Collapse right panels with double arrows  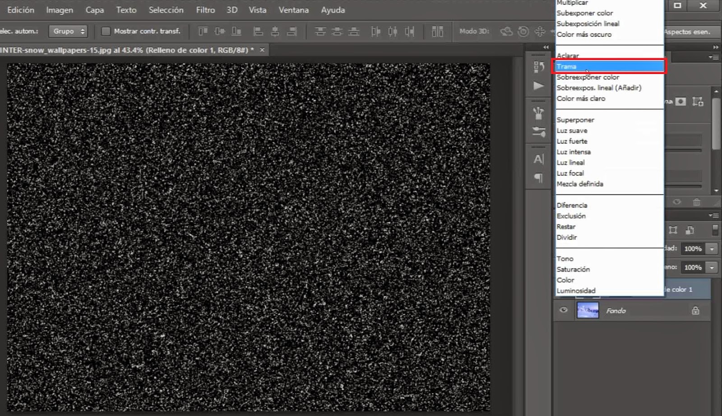[x=716, y=47]
